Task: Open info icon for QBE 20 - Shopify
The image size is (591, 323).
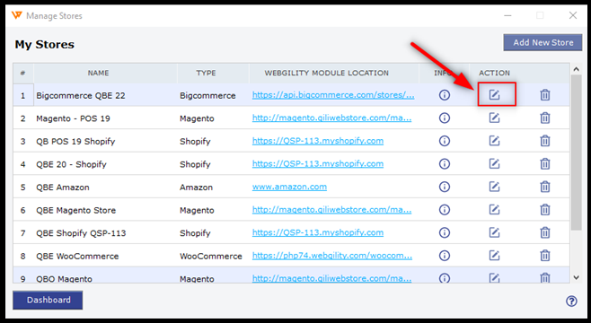Action: [x=445, y=164]
